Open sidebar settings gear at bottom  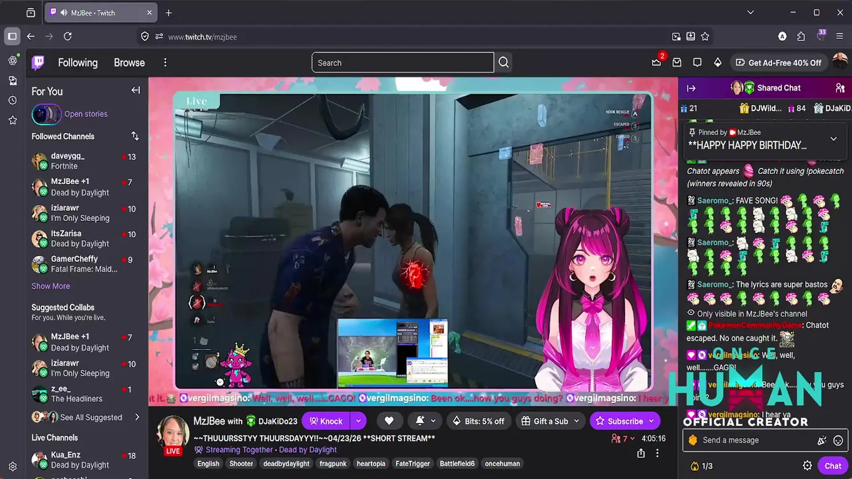[12, 466]
